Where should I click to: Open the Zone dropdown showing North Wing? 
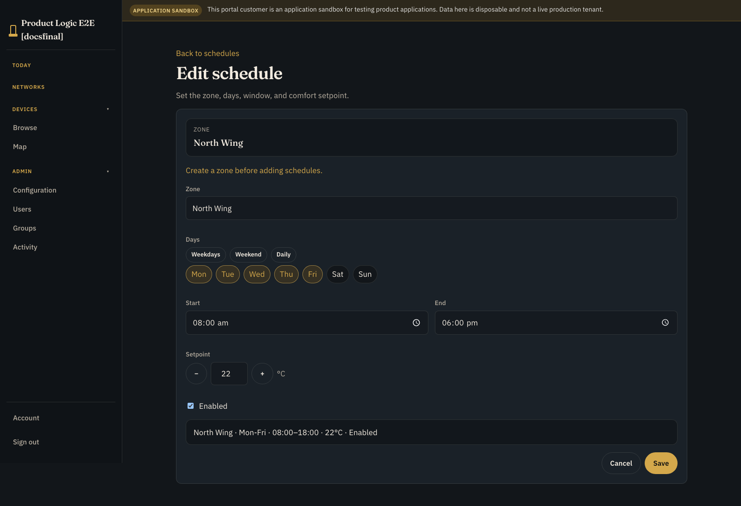[431, 208]
